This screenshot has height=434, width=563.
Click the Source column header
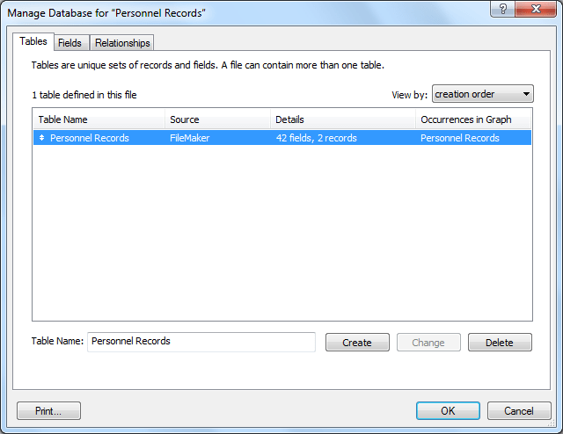[217, 119]
